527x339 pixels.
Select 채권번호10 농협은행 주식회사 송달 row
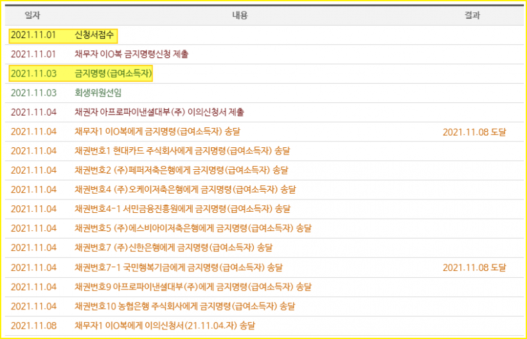(263, 306)
